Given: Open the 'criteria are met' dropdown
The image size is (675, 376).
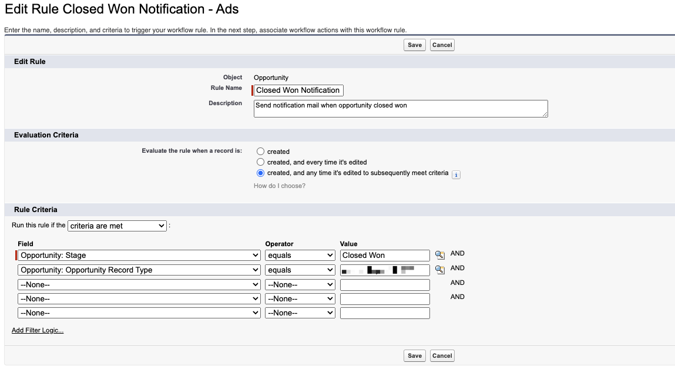Looking at the screenshot, I should [117, 226].
